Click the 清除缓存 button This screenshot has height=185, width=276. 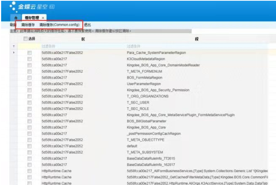[28, 25]
